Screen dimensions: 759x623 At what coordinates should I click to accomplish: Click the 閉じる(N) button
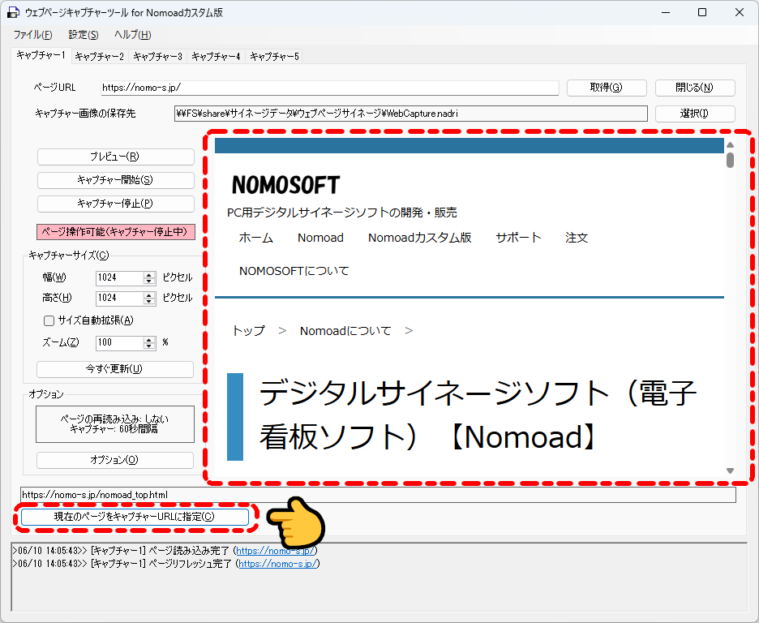pyautogui.click(x=695, y=88)
